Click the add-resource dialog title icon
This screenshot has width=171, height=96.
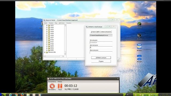click(87, 27)
